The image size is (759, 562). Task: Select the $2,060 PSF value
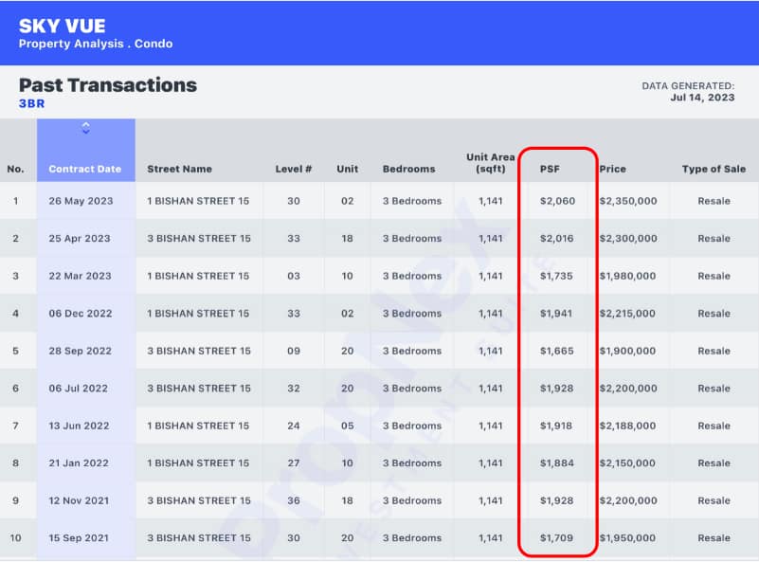tap(557, 201)
